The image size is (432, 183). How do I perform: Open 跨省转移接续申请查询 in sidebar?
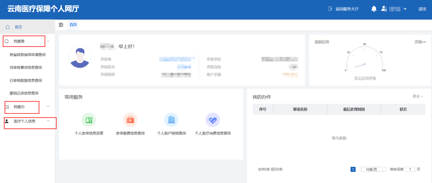tap(28, 55)
